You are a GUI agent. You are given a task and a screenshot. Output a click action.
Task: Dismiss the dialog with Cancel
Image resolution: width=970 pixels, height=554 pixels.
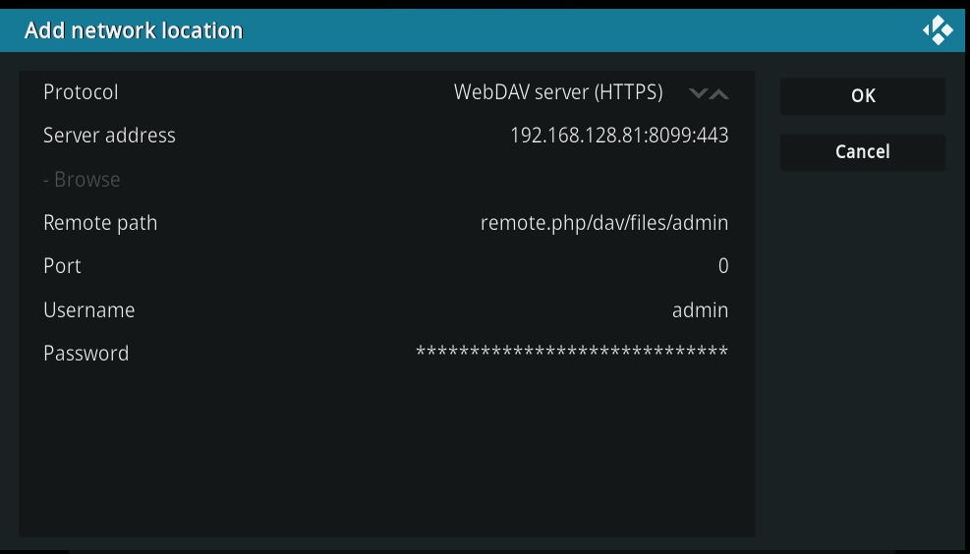click(862, 152)
